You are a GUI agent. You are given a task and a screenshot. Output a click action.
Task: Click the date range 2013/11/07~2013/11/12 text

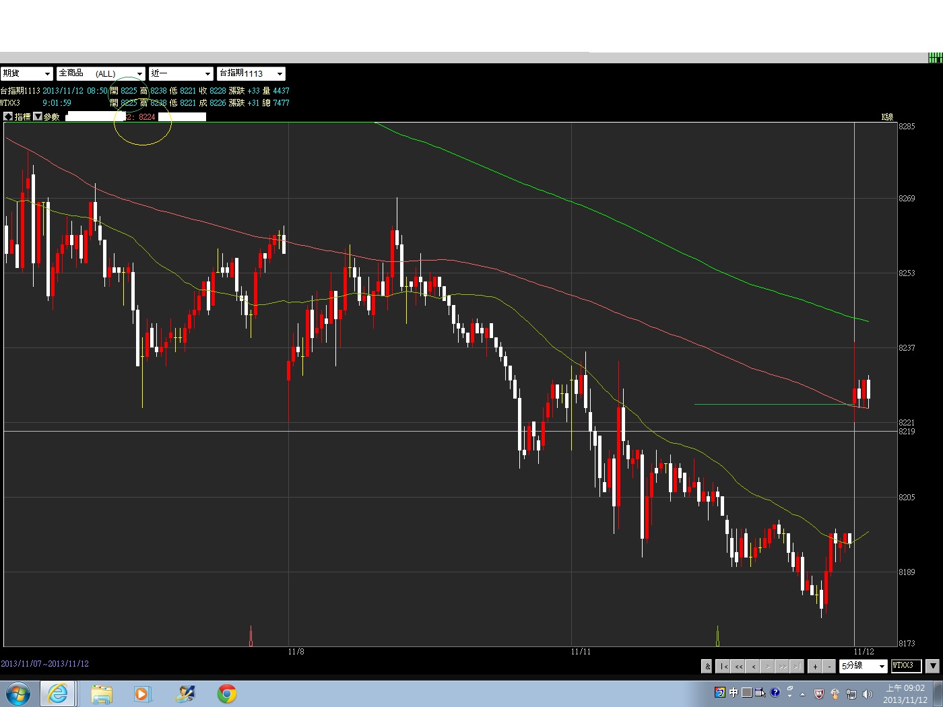45,663
